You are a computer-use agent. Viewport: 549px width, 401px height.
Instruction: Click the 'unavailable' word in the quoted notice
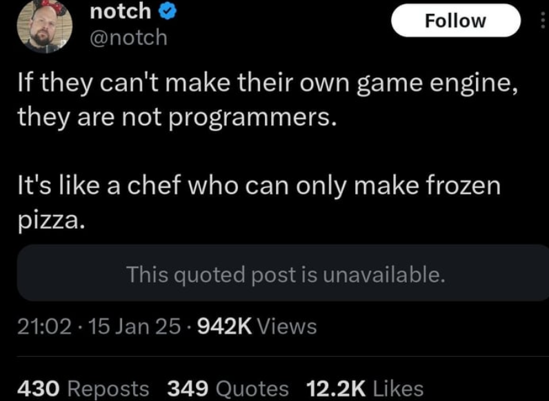[383, 274]
